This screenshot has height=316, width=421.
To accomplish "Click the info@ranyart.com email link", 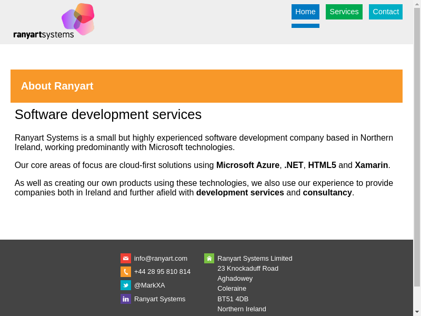I will pos(161,258).
